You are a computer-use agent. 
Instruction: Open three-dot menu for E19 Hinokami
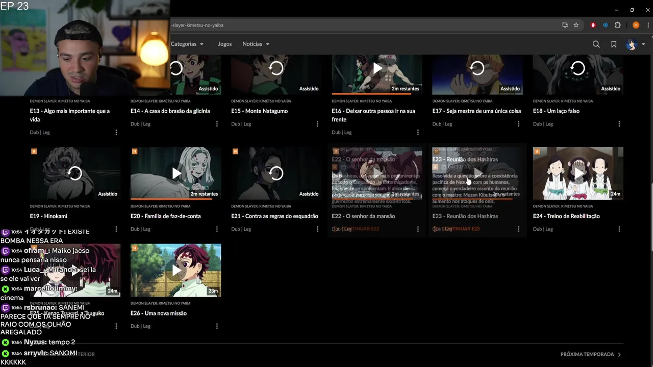(116, 229)
